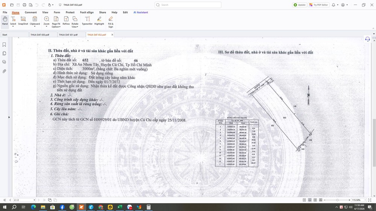Click the Try PDF Editor button
This screenshot has width=376, height=211.
tap(318, 5)
